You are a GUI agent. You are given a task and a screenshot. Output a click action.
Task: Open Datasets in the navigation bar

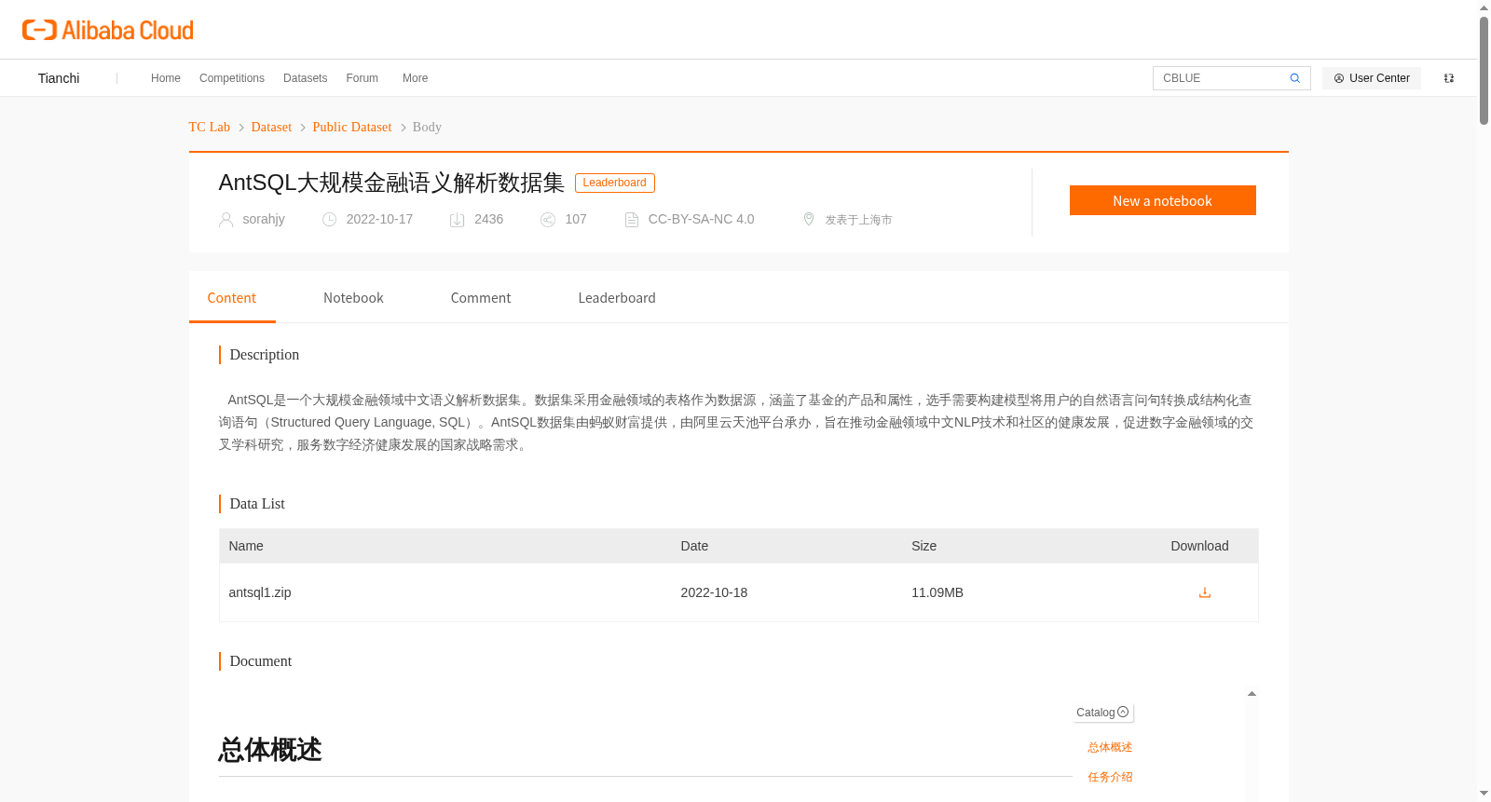pos(306,78)
